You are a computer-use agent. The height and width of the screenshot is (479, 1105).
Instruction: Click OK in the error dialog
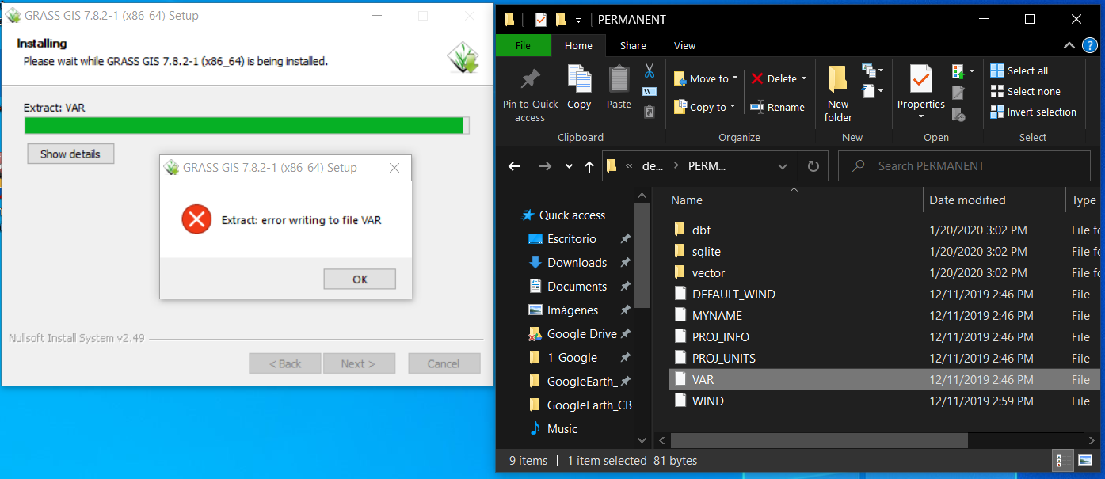point(360,279)
